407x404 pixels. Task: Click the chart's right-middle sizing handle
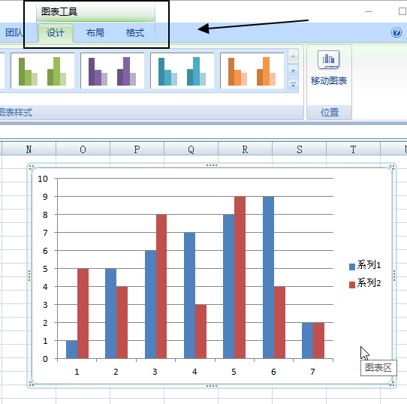[x=394, y=276]
